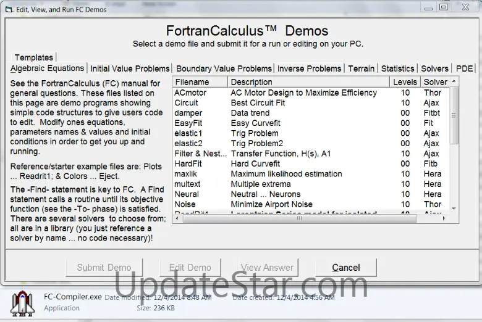Screen dimensions: 482x322
Task: Cancel the demos dialog
Action: [x=346, y=267]
